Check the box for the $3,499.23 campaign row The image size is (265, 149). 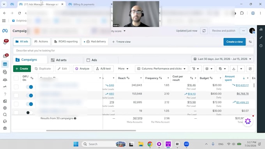(x=16, y=104)
